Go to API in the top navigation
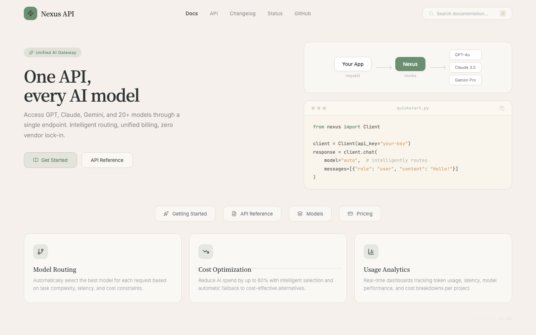 point(214,13)
